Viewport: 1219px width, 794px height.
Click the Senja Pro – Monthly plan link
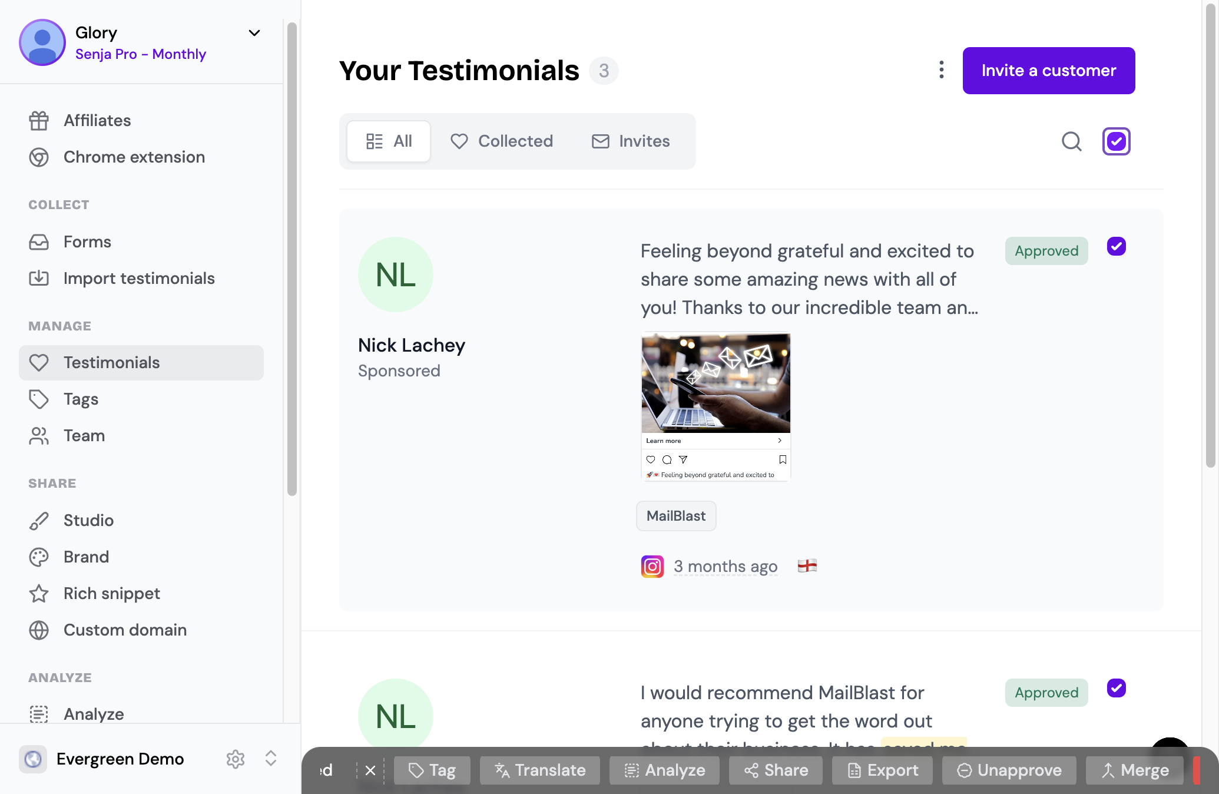click(141, 54)
